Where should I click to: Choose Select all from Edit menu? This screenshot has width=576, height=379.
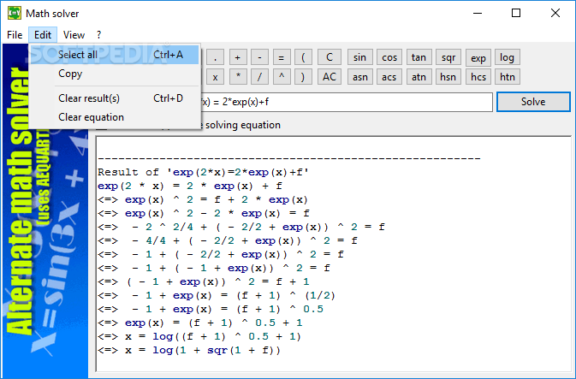click(114, 55)
